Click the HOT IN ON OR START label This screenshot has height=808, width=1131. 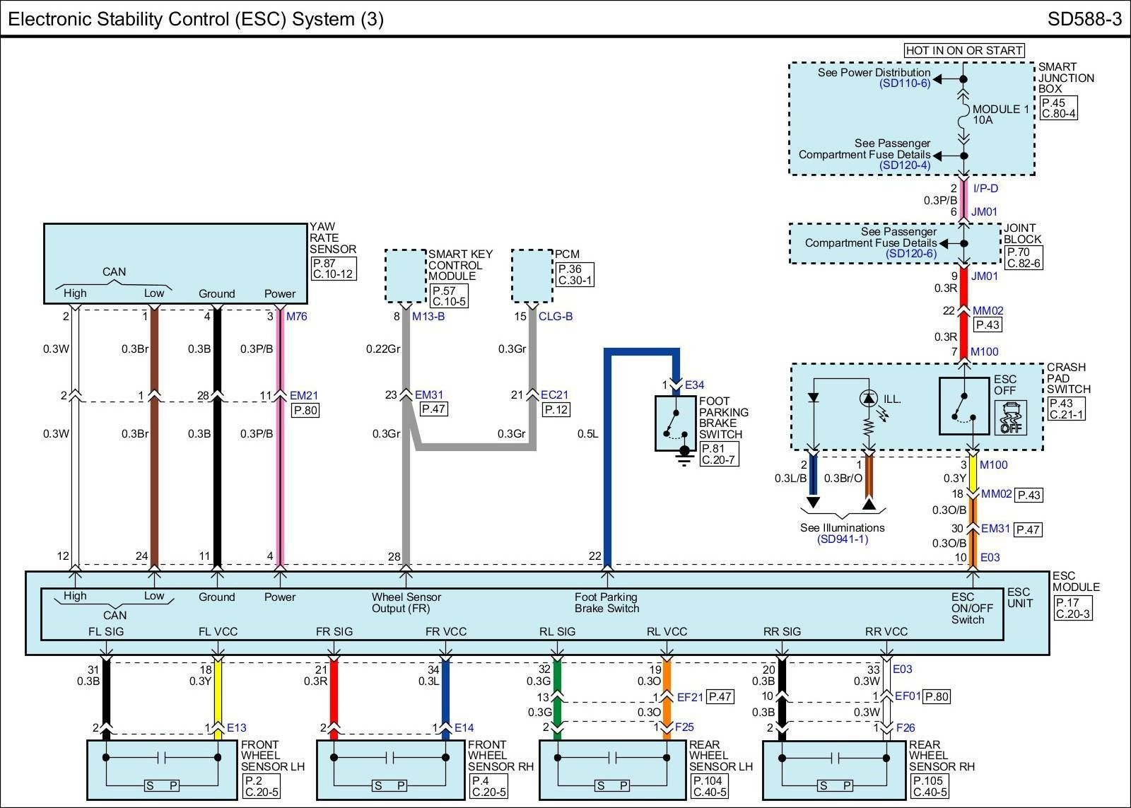click(963, 50)
